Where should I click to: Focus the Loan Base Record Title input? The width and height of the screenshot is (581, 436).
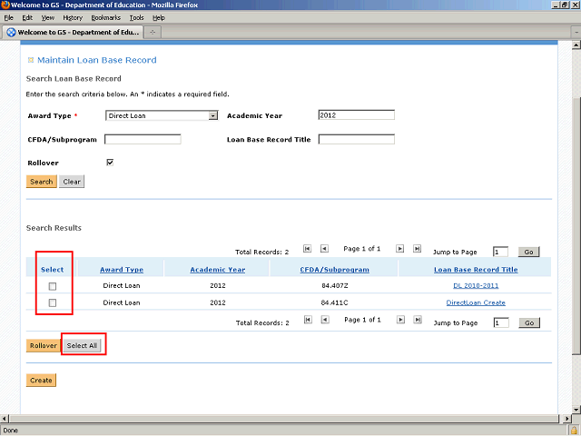point(357,139)
